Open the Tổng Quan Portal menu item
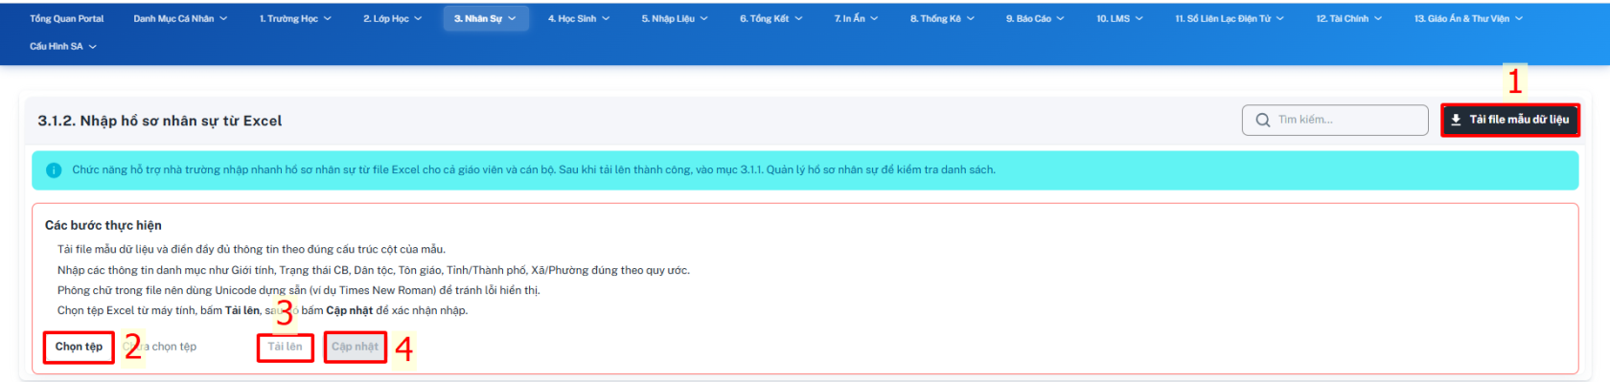This screenshot has width=1610, height=382. point(66,18)
